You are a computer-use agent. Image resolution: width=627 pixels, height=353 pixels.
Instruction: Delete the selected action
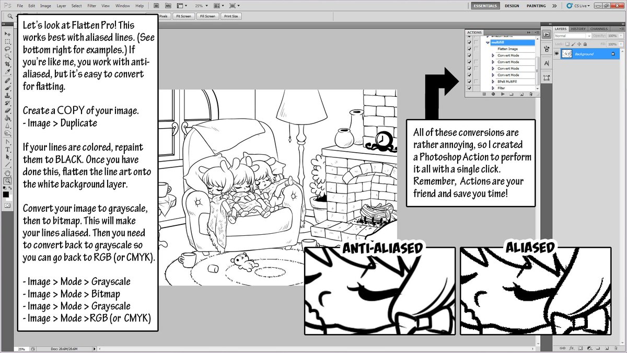[531, 94]
